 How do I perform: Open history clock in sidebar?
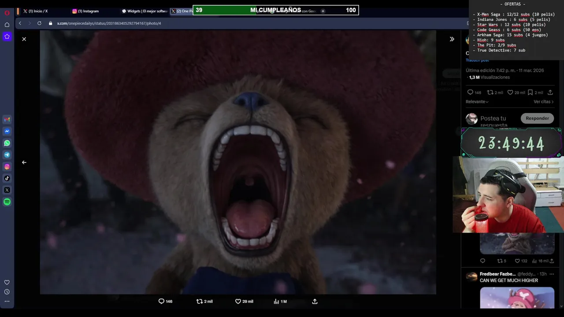(x=7, y=292)
